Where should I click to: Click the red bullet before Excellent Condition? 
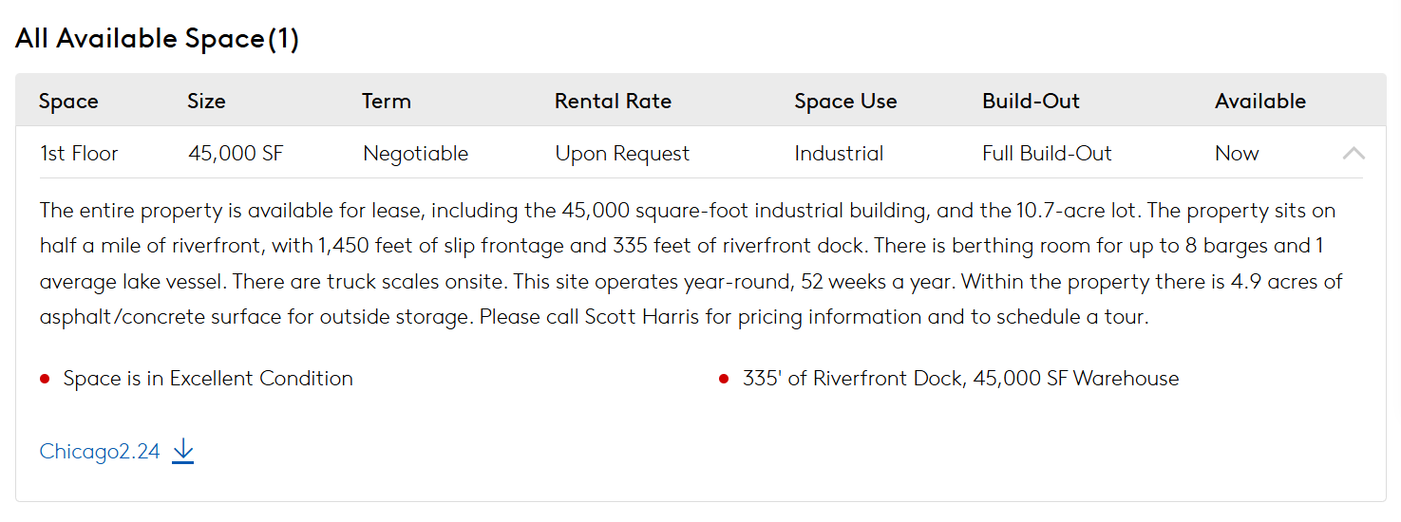pyautogui.click(x=45, y=380)
